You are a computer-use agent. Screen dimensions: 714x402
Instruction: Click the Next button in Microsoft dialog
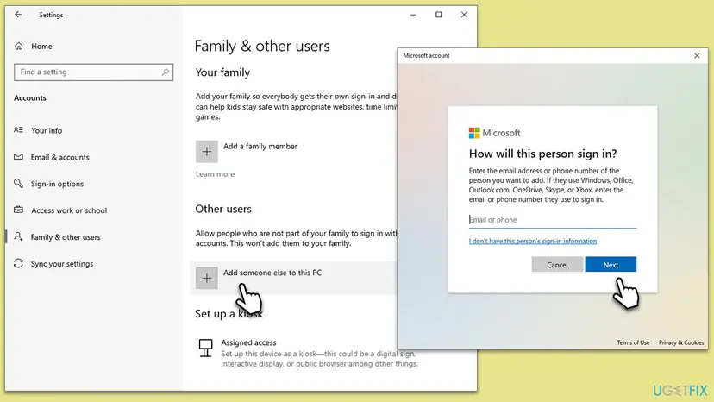click(x=611, y=264)
